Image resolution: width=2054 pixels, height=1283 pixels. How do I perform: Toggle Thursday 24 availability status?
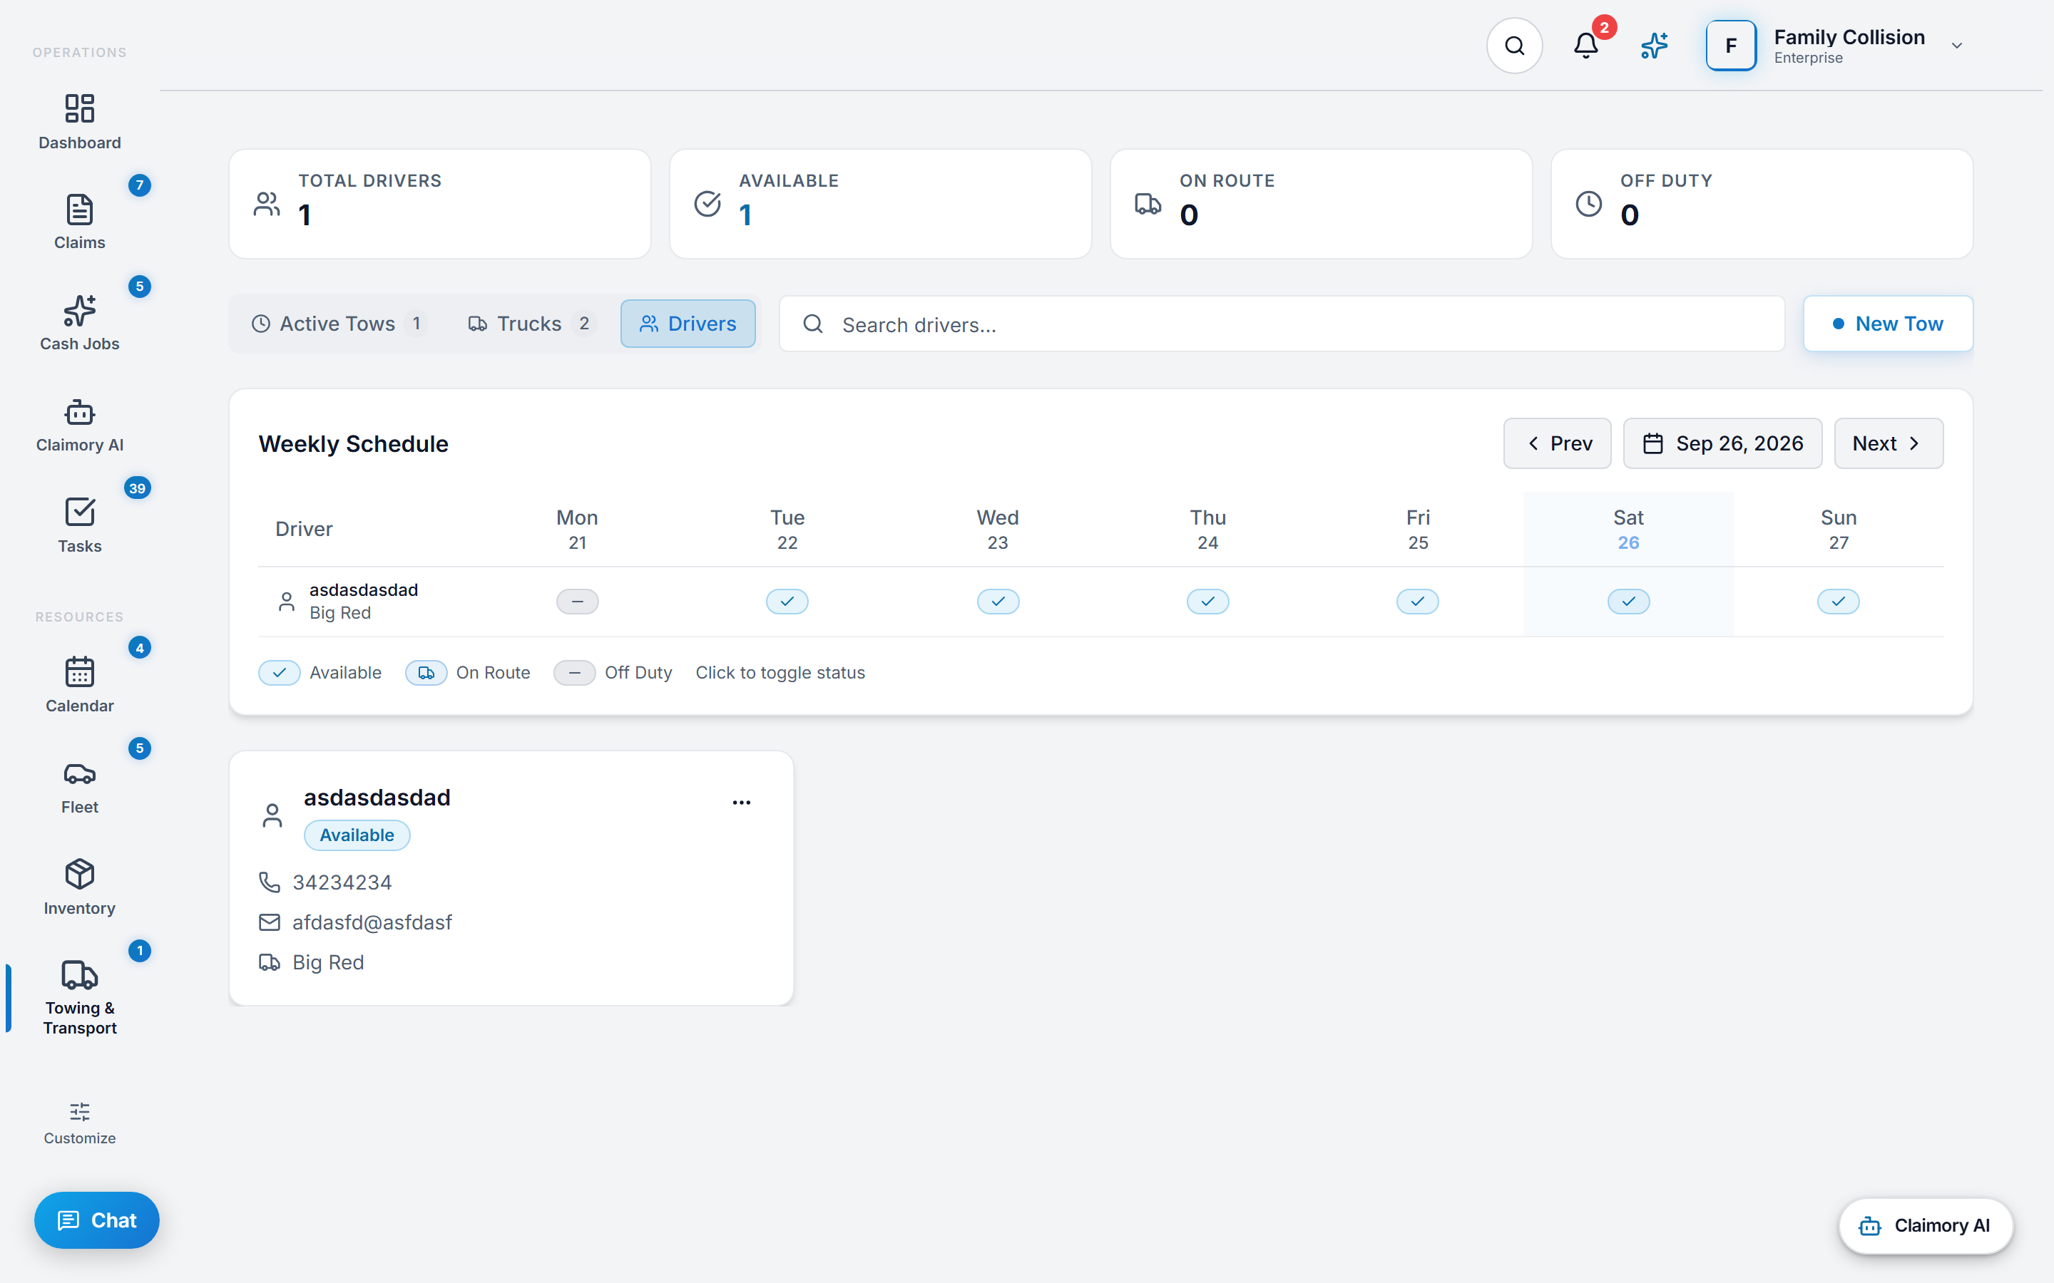click(1207, 602)
